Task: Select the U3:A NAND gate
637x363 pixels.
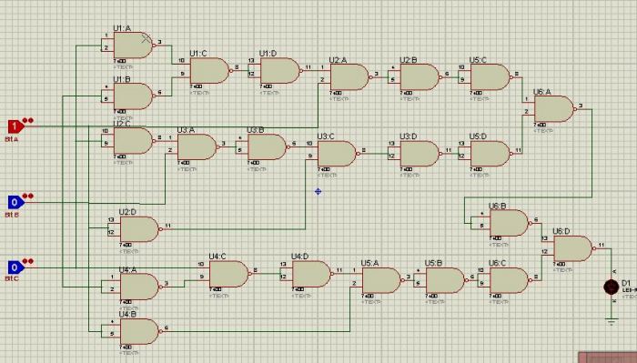Action: tap(197, 147)
